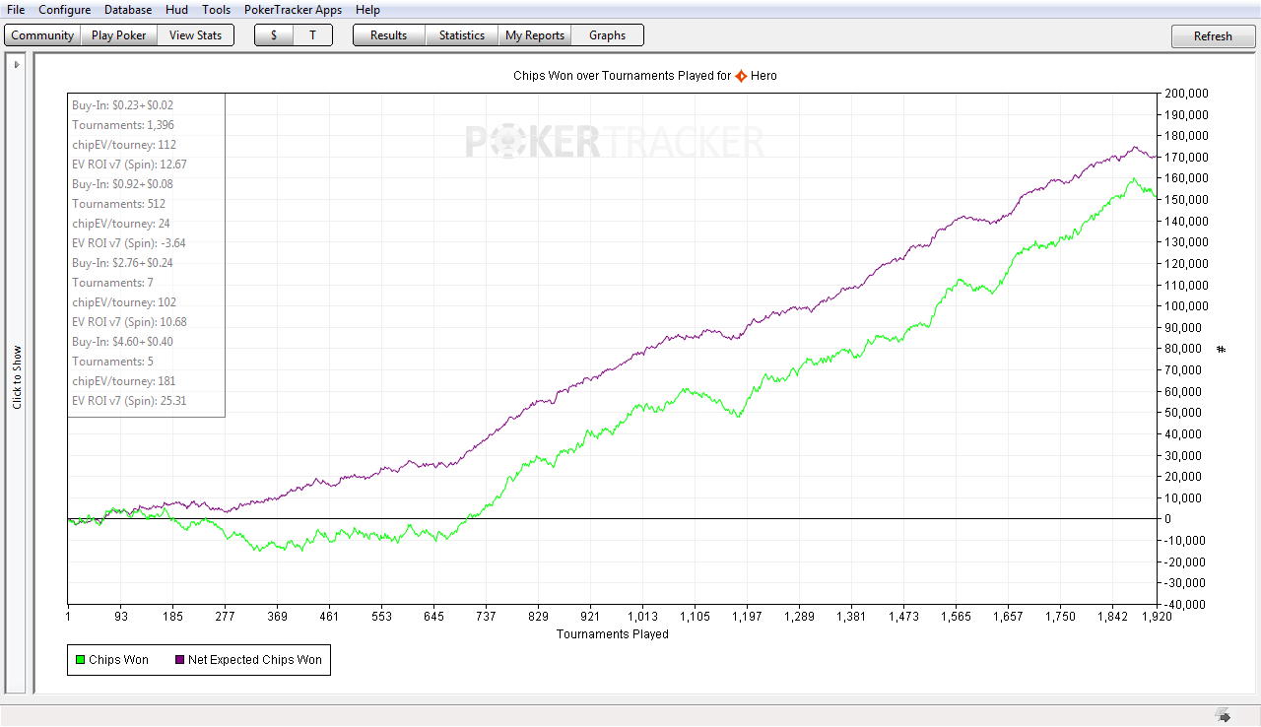Switch to the Results tab
The width and height of the screenshot is (1261, 727).
coord(388,35)
